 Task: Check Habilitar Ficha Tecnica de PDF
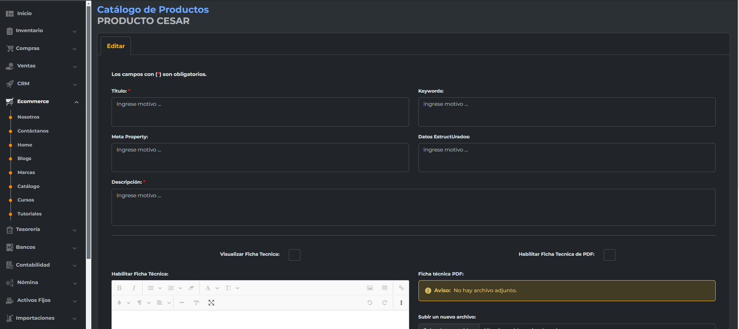pyautogui.click(x=610, y=255)
